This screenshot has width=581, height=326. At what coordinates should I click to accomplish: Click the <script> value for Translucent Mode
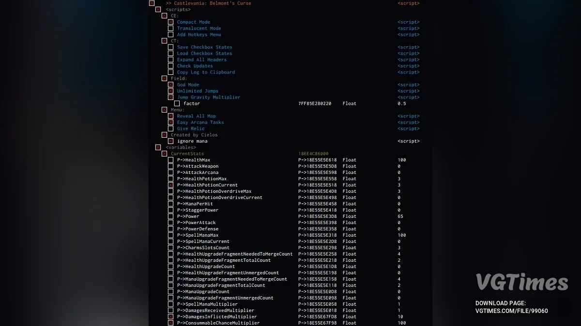[x=409, y=28]
